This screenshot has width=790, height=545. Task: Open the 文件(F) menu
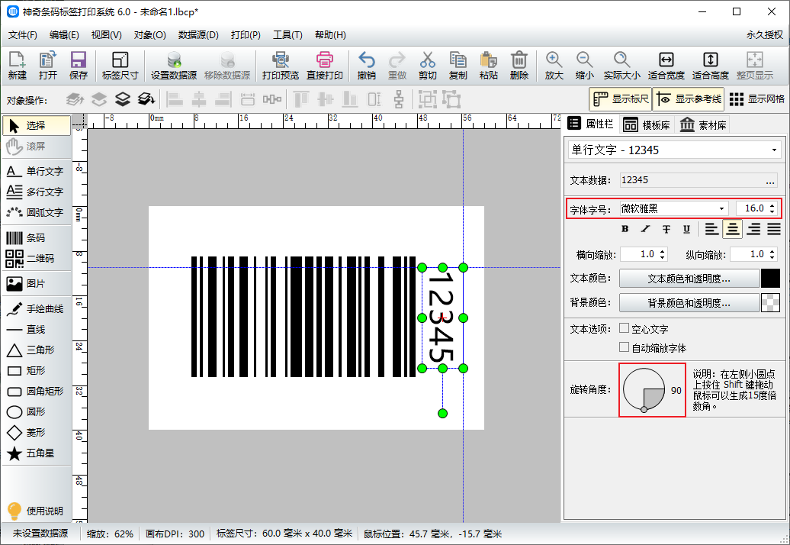click(x=23, y=35)
